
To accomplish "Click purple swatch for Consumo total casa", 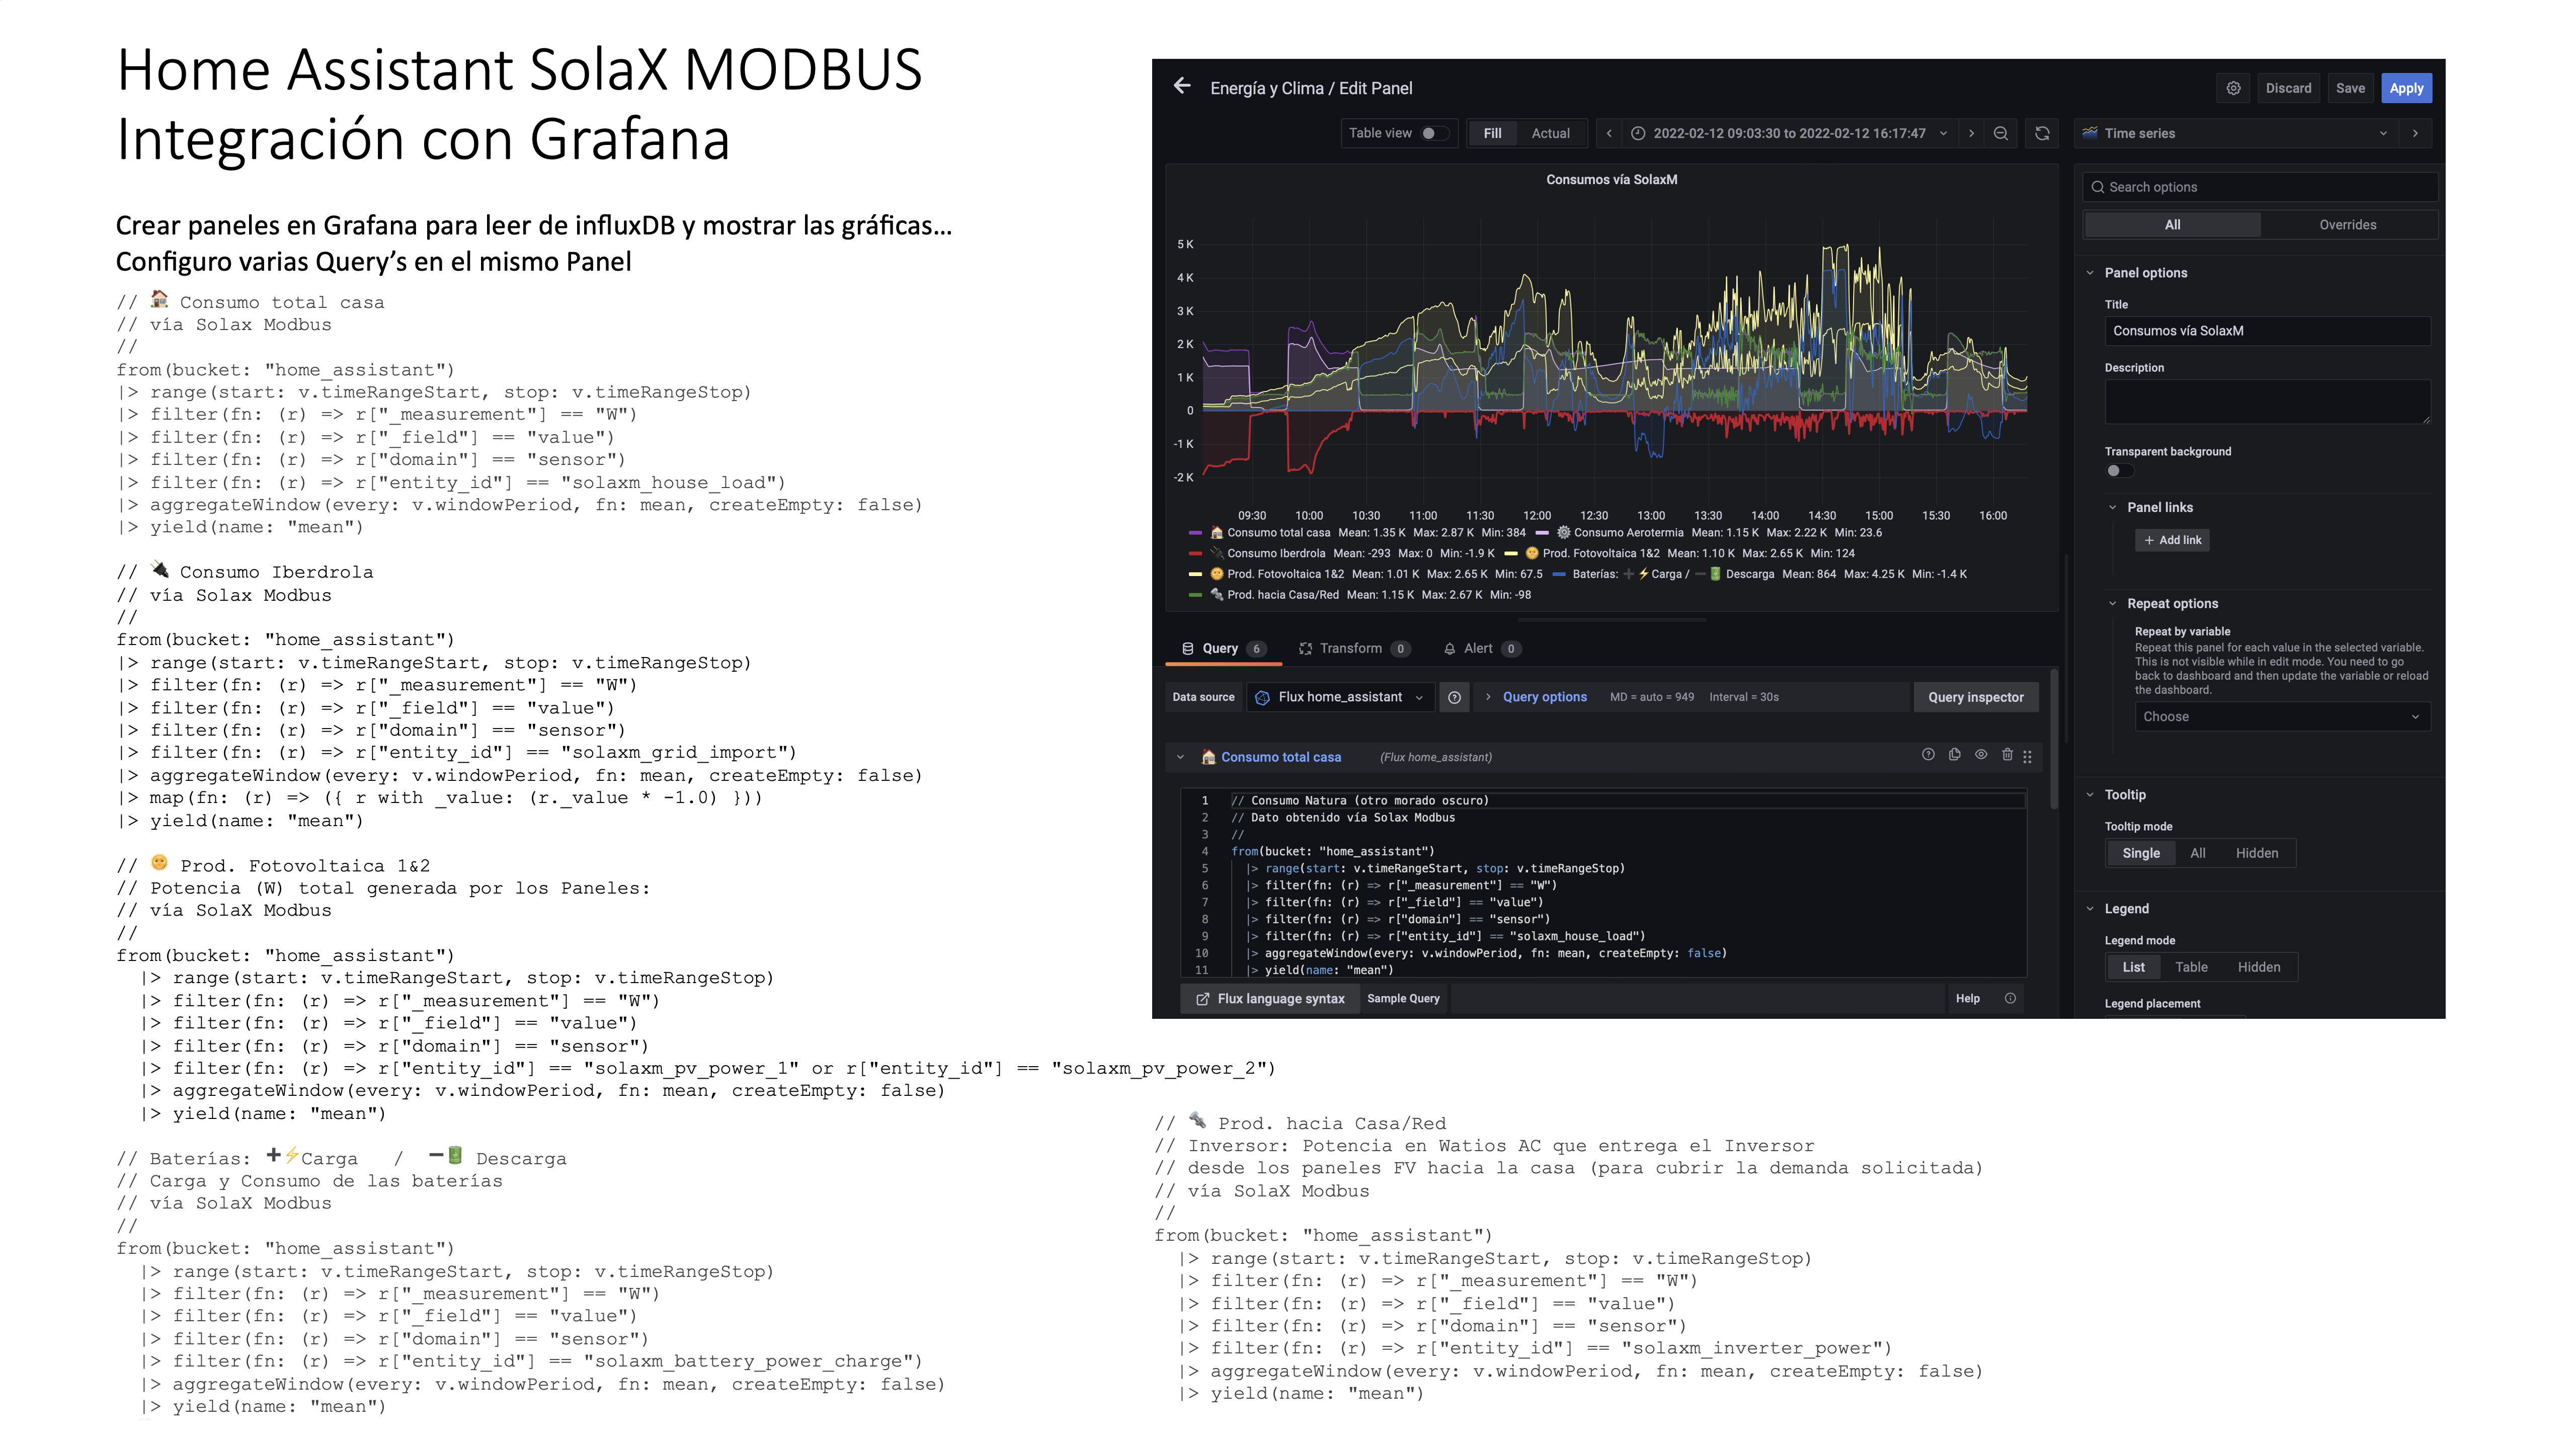I will tap(1195, 533).
